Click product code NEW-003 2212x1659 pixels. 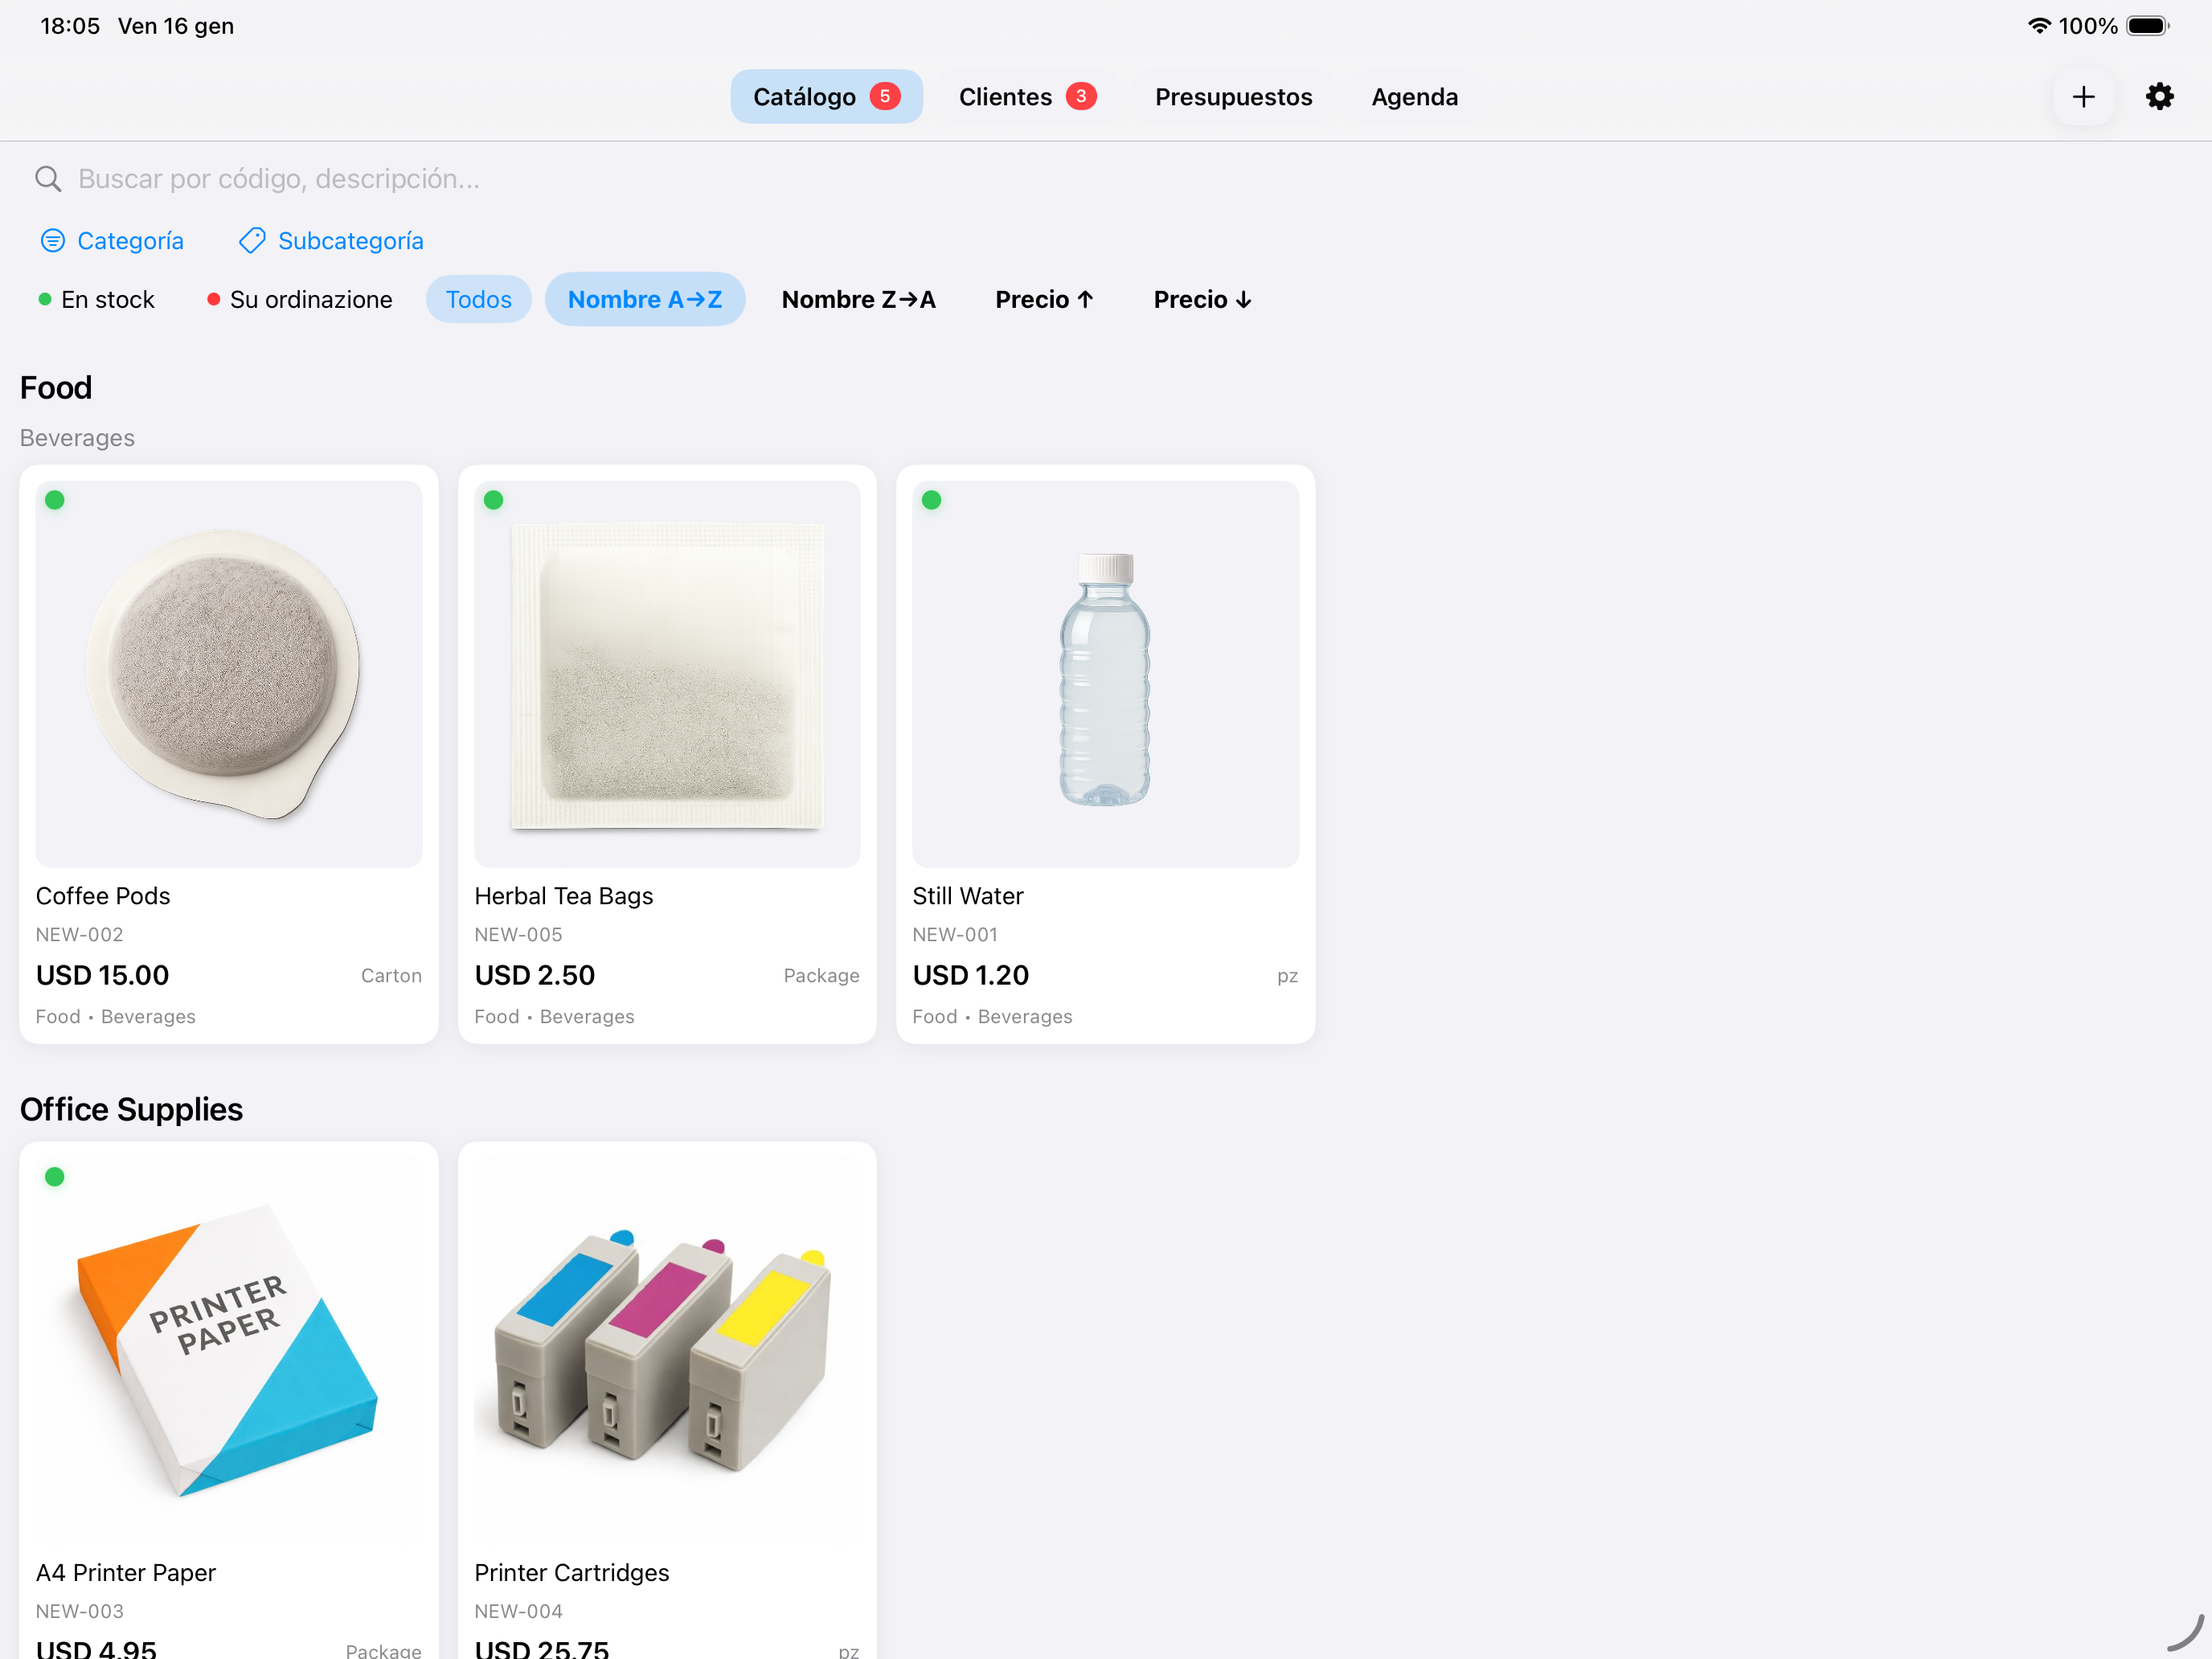tap(80, 1611)
